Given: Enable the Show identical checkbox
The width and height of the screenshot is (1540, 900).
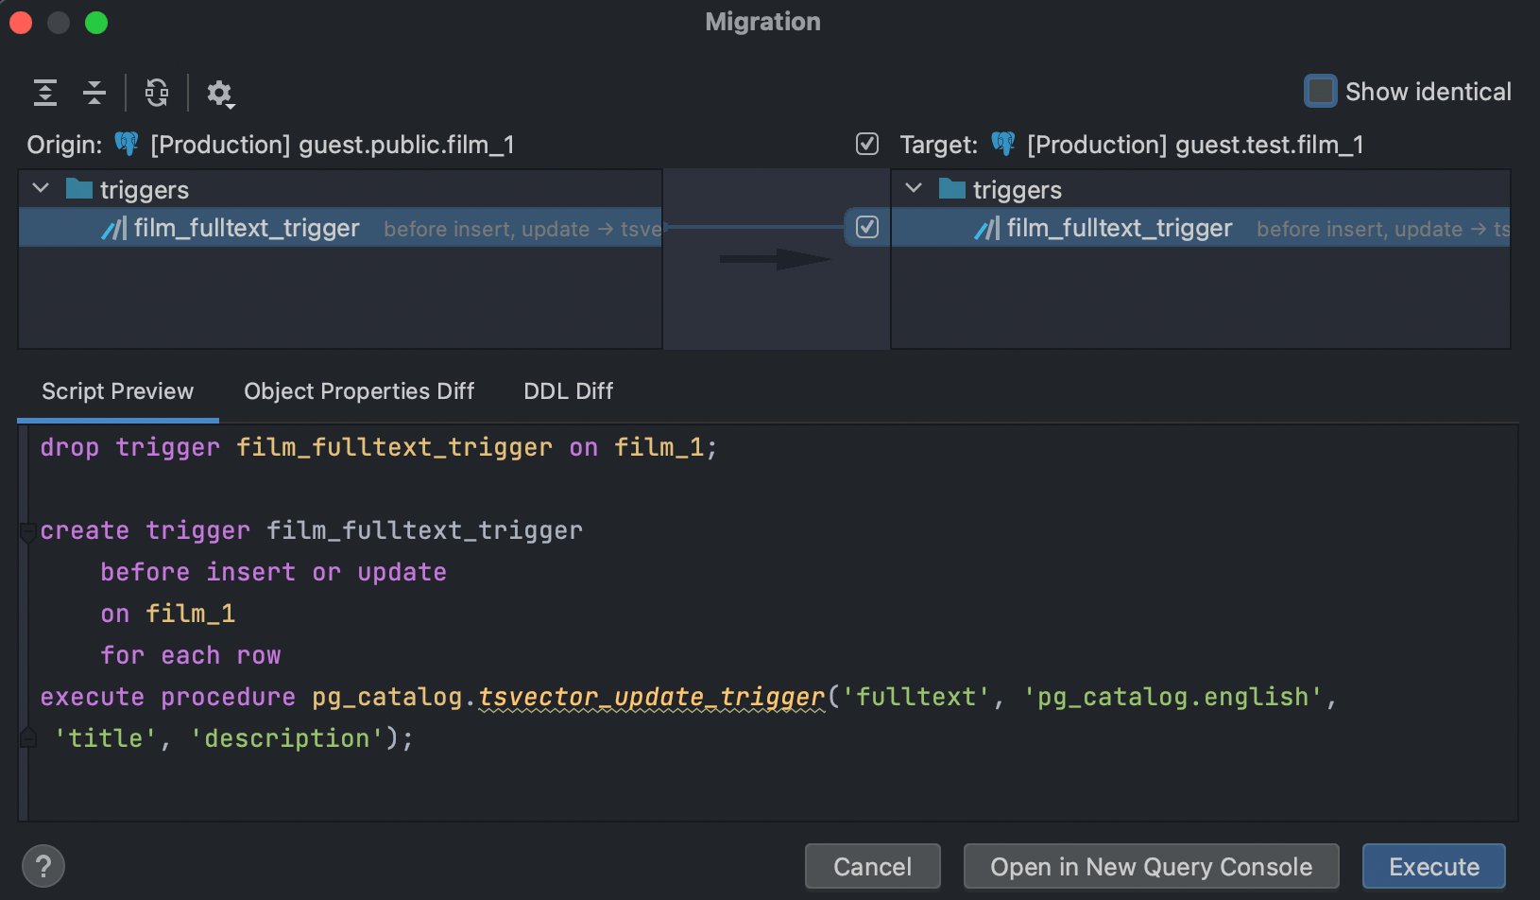Looking at the screenshot, I should click(1320, 92).
